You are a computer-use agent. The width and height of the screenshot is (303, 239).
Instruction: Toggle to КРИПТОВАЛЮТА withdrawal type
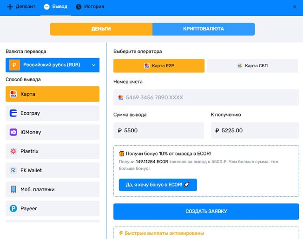click(203, 29)
